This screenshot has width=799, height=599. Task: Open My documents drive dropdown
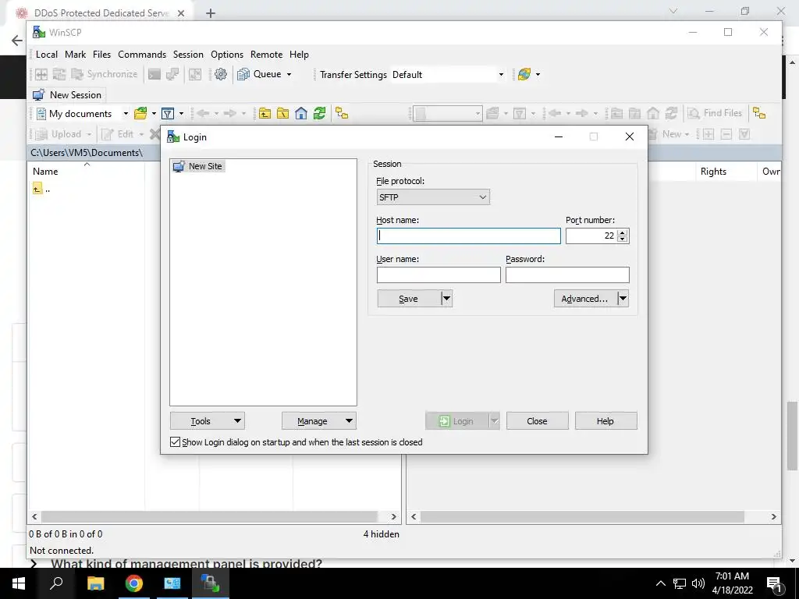click(126, 114)
